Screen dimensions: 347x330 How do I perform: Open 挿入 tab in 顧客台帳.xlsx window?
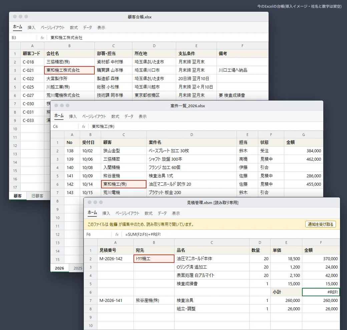tap(31, 27)
